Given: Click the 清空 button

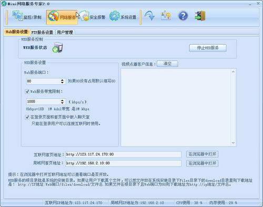Looking at the screenshot, I should pyautogui.click(x=167, y=64).
